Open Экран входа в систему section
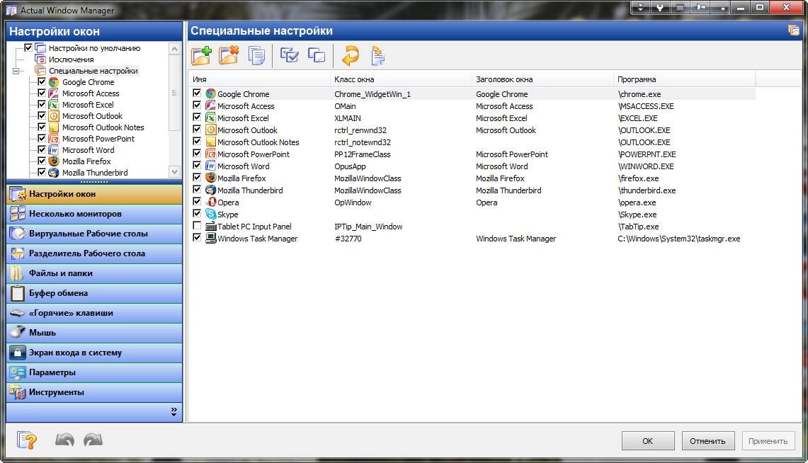 94,353
